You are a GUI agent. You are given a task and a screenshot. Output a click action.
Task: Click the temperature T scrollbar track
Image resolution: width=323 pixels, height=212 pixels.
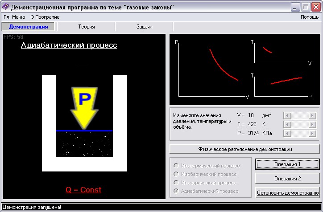[x=300, y=124]
